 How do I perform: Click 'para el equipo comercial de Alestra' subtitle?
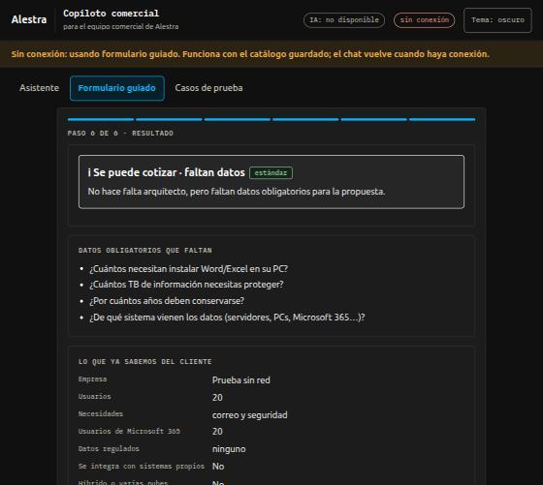point(121,26)
